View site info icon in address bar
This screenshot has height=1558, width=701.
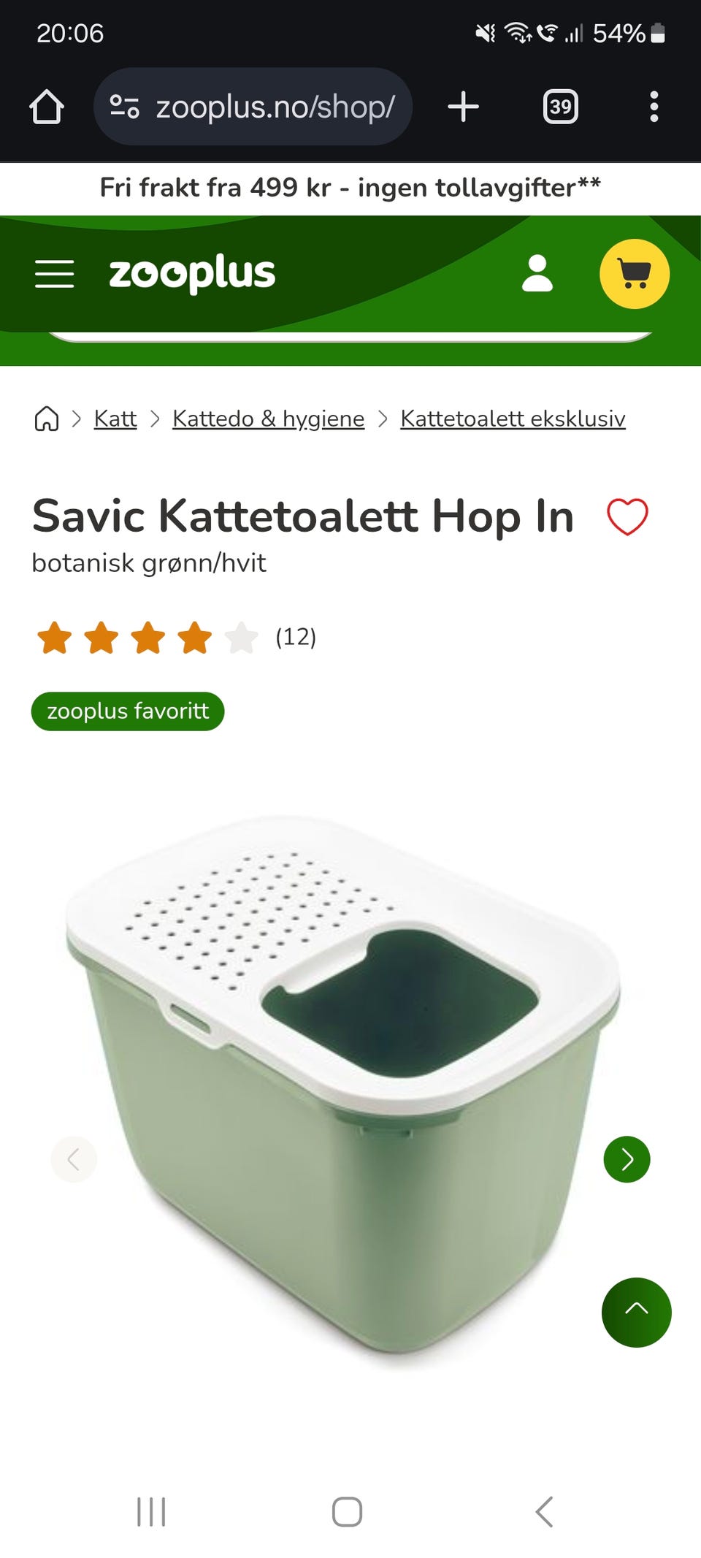[124, 107]
